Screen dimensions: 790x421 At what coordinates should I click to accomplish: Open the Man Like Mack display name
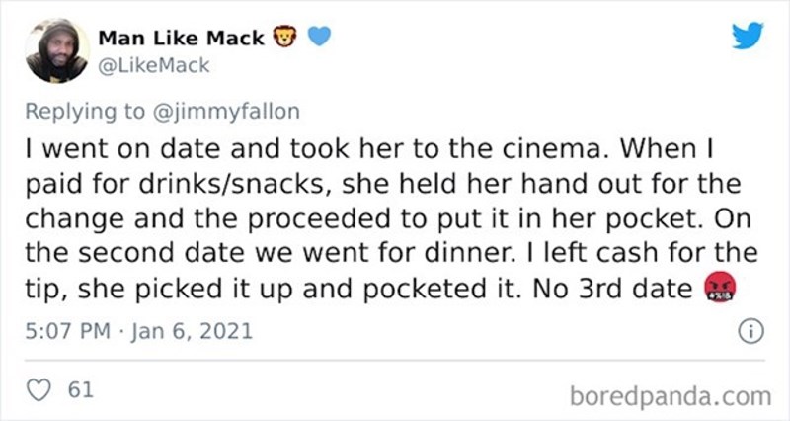[181, 39]
